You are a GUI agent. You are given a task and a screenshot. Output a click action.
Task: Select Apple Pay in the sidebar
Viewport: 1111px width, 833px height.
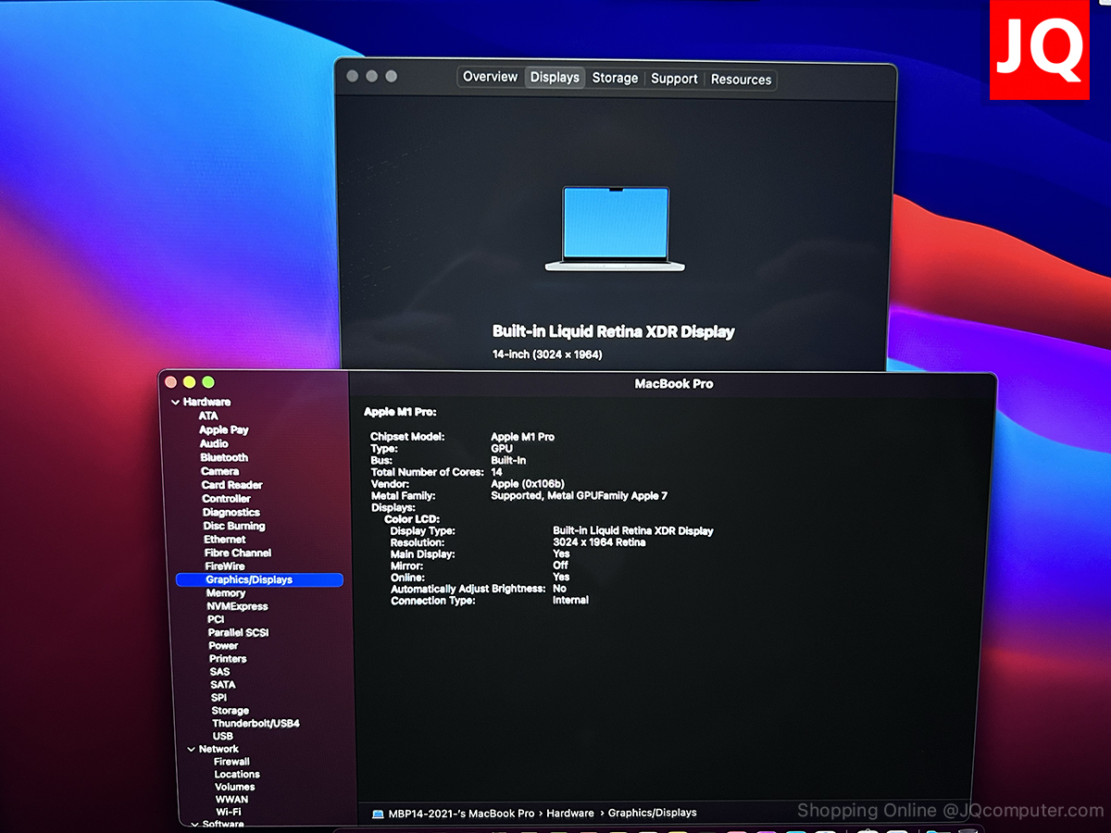coord(224,429)
